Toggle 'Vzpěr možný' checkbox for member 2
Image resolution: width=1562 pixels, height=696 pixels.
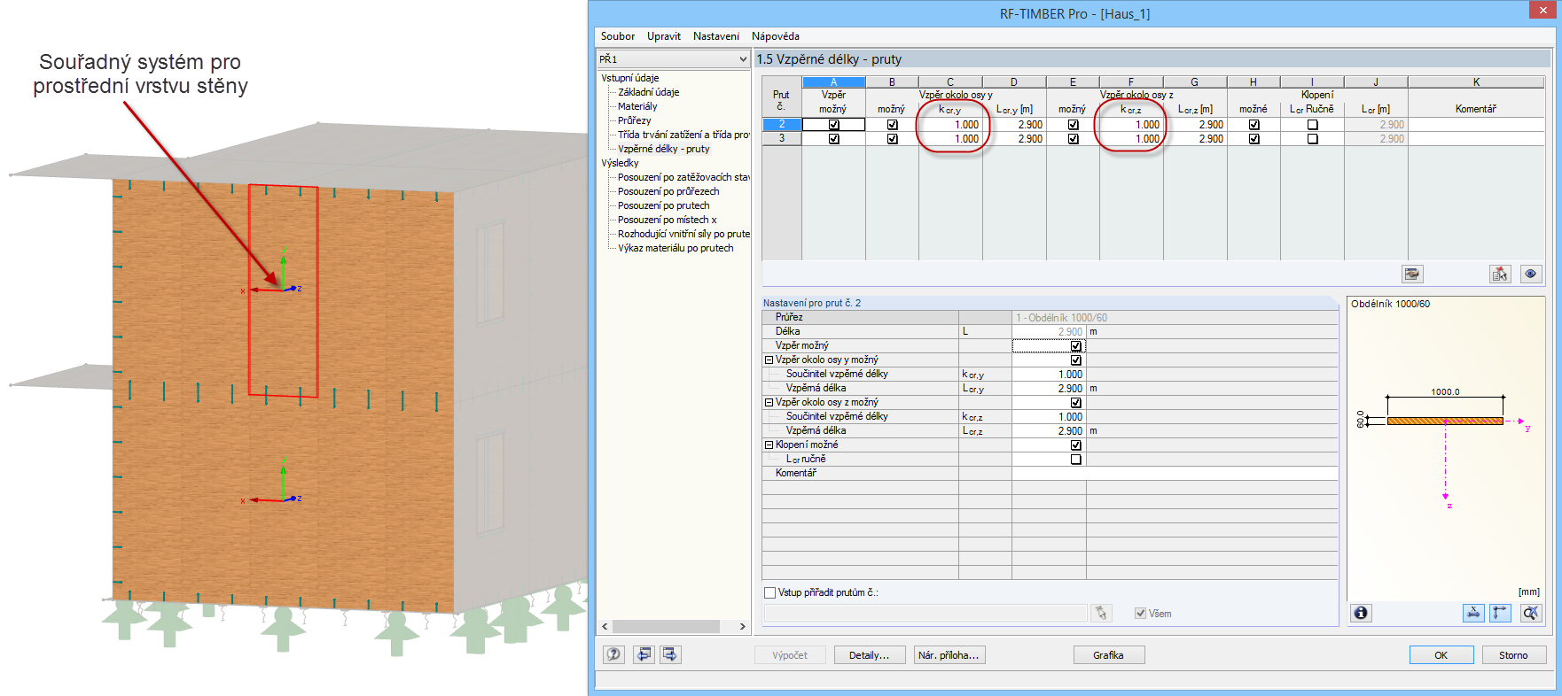(x=833, y=125)
